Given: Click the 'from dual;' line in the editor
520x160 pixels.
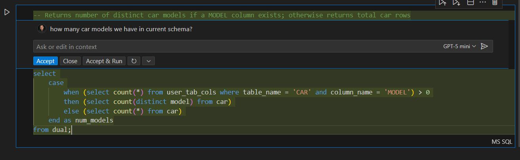Looking at the screenshot, I should [52, 130].
